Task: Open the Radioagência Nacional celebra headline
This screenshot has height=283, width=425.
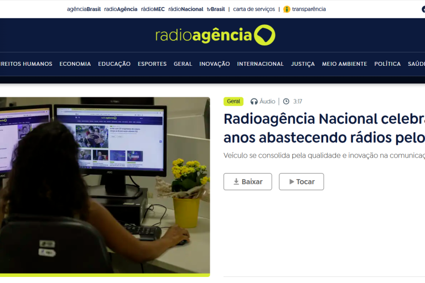Action: click(324, 128)
